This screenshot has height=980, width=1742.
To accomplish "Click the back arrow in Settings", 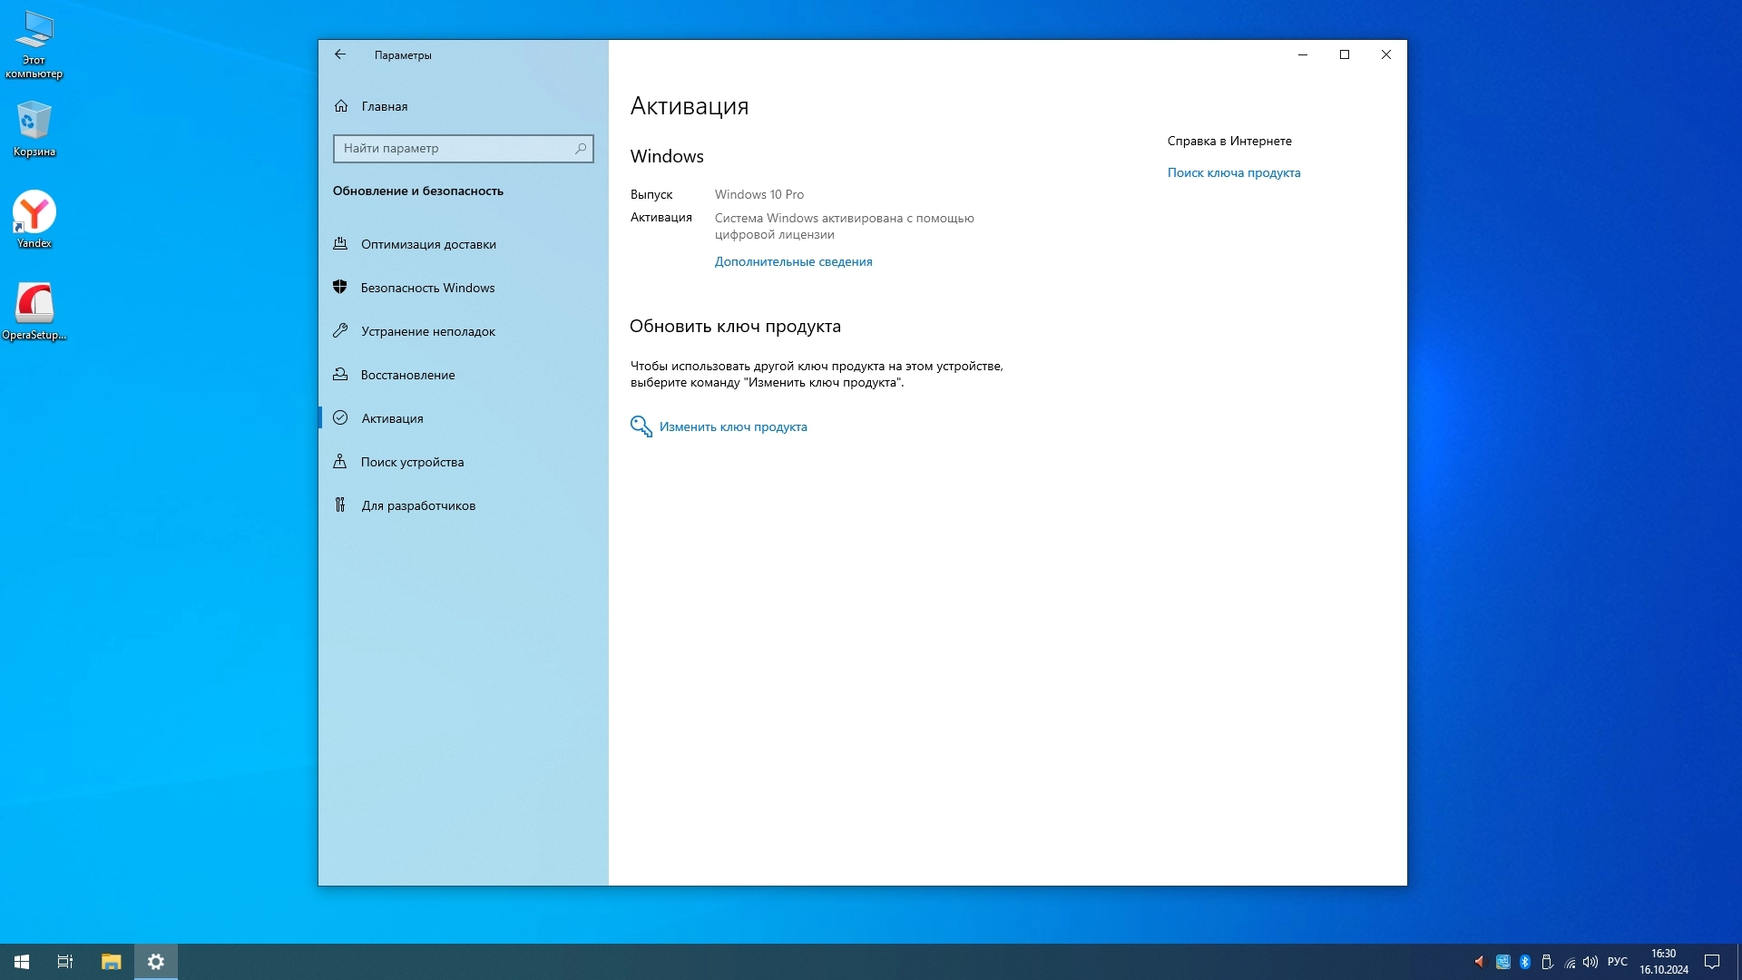I will coord(340,54).
